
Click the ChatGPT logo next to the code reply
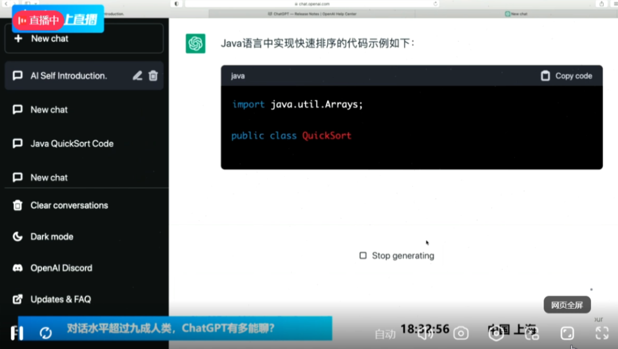[196, 43]
